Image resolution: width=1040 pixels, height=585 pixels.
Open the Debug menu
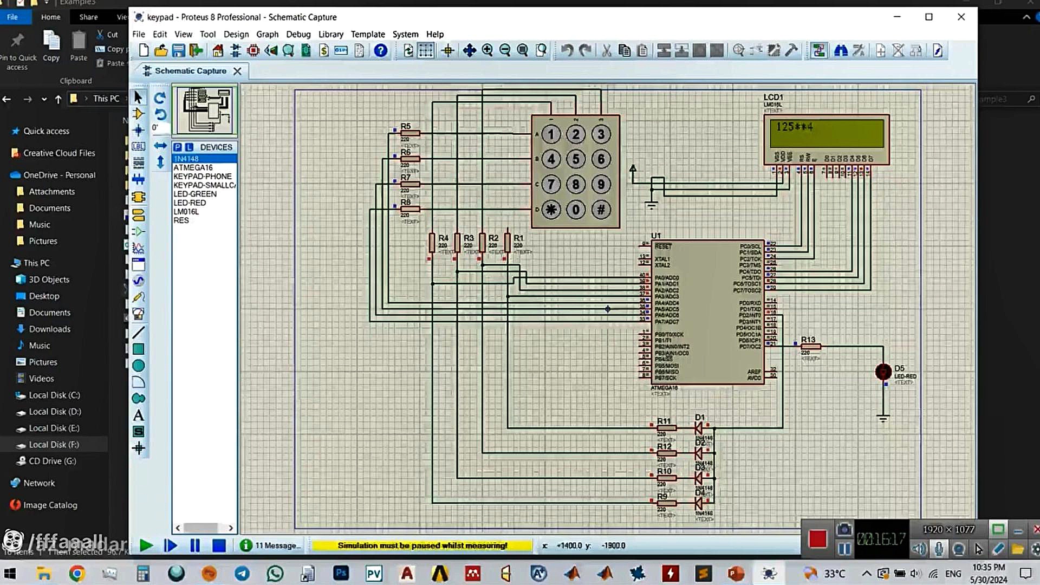(x=298, y=34)
